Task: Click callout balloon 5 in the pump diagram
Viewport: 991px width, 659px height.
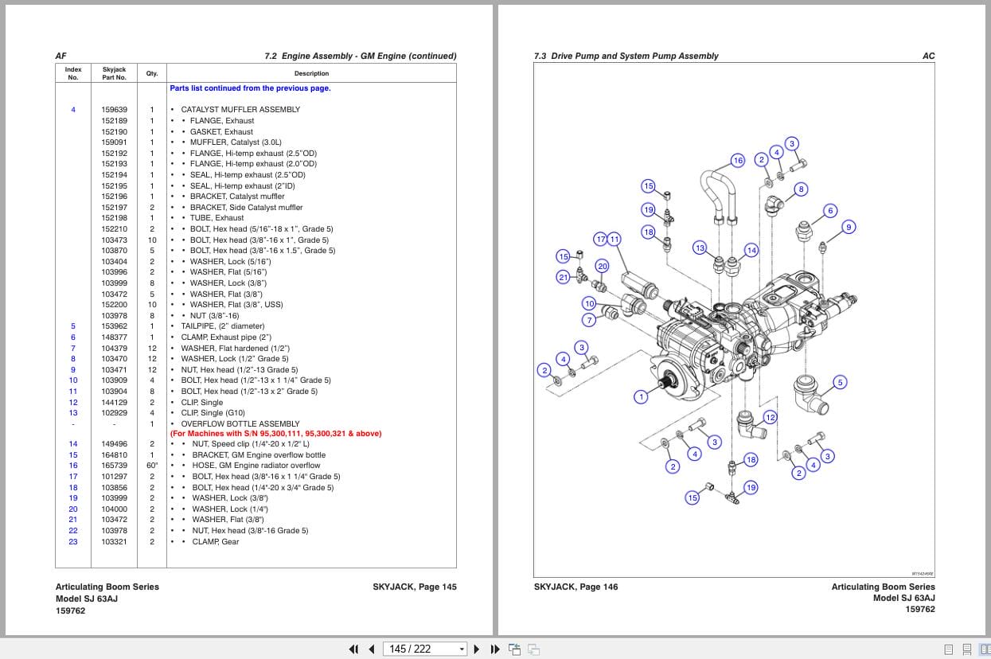Action: tap(840, 382)
